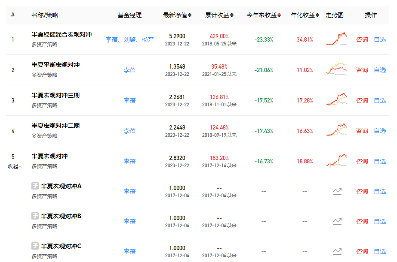
Task: View managers 李蓓、刘鉴、杨弃 in row 1
Action: (x=129, y=39)
